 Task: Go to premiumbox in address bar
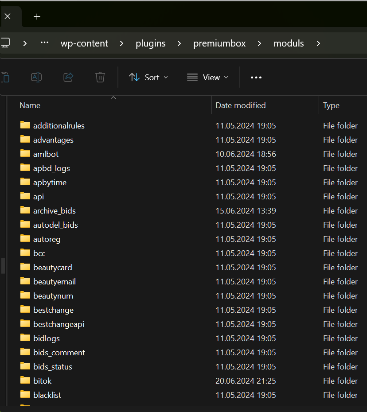click(219, 43)
